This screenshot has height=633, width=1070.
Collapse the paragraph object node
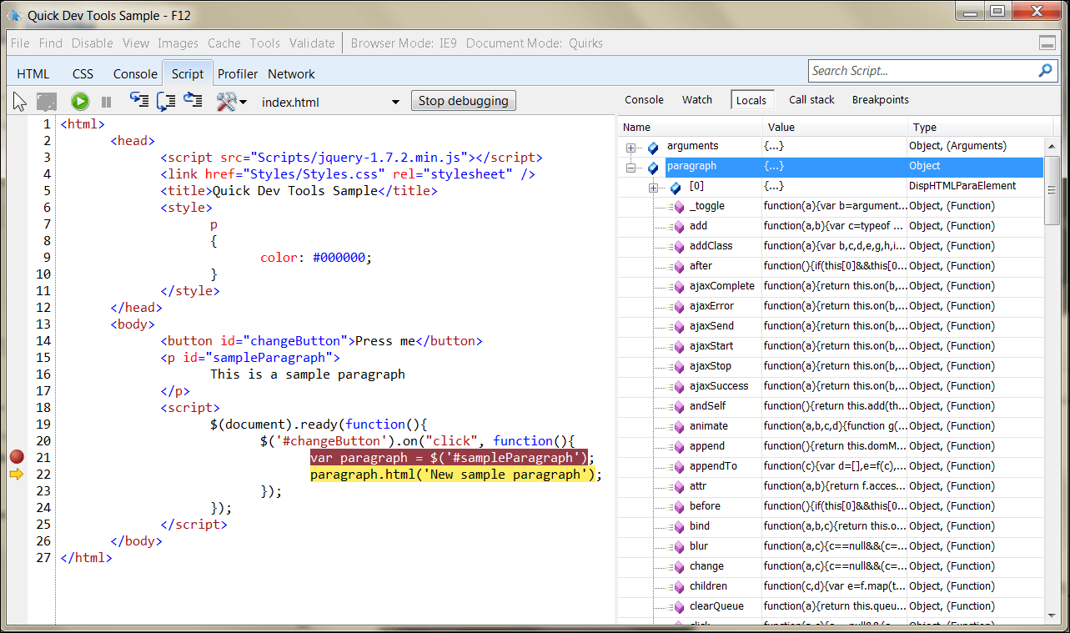(631, 168)
